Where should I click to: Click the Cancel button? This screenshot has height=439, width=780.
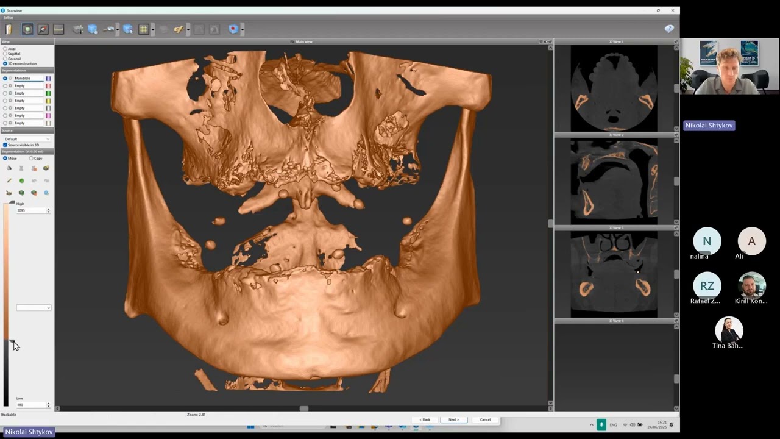pyautogui.click(x=485, y=419)
